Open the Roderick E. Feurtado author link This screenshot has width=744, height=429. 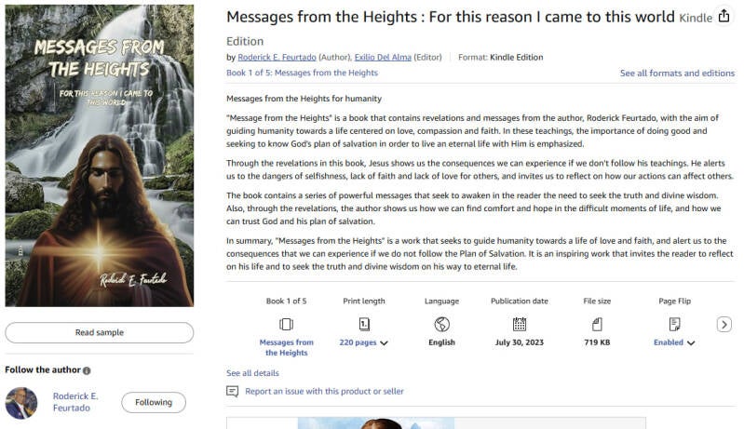click(277, 58)
